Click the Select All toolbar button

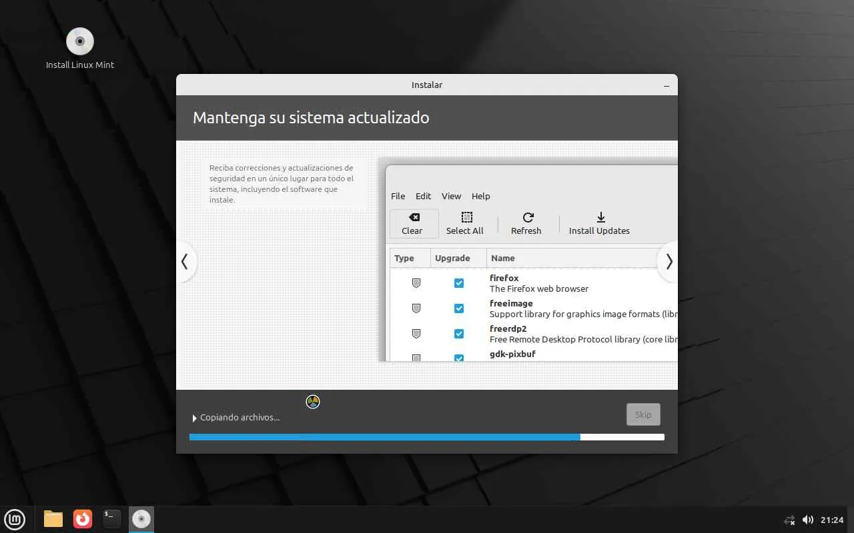[465, 224]
